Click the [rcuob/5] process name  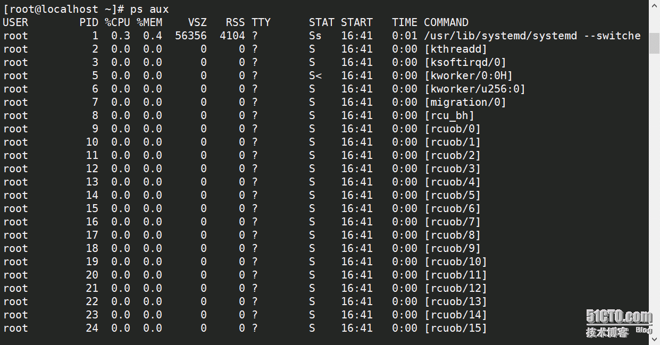(x=453, y=195)
